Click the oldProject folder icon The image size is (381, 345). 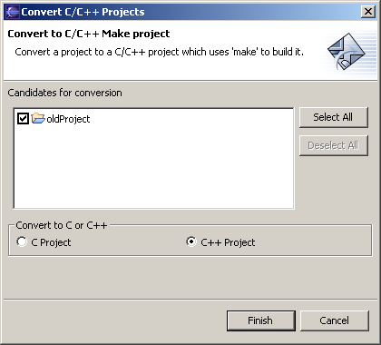pos(38,118)
